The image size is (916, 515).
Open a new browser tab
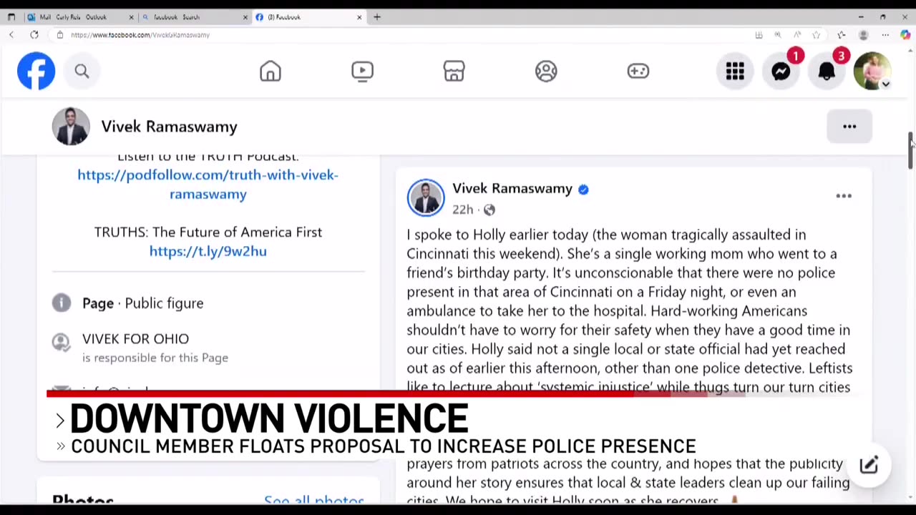[x=377, y=17]
